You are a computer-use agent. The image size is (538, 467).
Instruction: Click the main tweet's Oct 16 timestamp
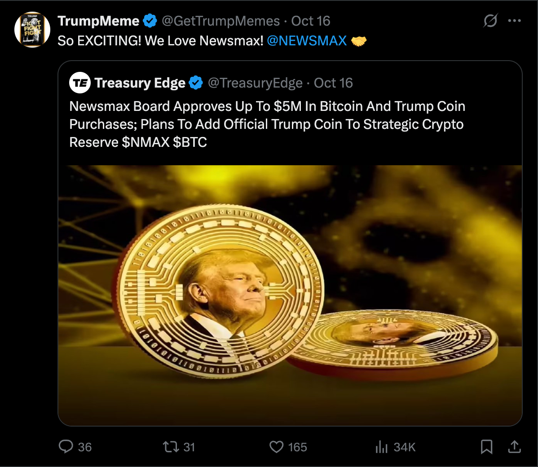311,21
